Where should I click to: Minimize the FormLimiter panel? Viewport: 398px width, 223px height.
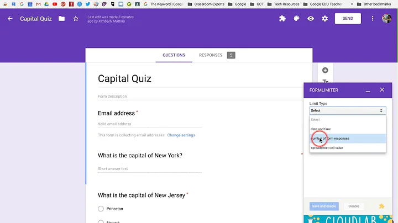[x=368, y=90]
